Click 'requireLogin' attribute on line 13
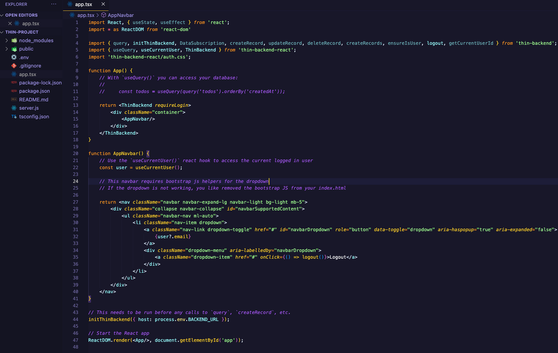This screenshot has width=558, height=353. 171,105
